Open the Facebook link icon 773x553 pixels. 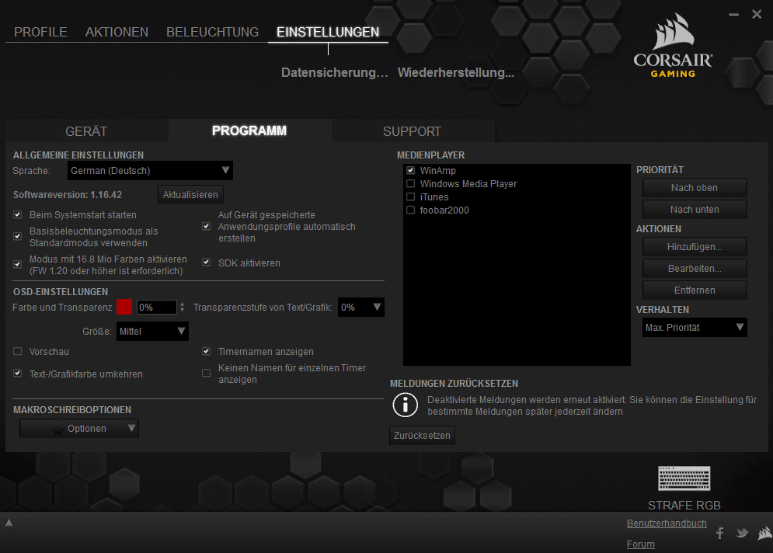[x=719, y=533]
